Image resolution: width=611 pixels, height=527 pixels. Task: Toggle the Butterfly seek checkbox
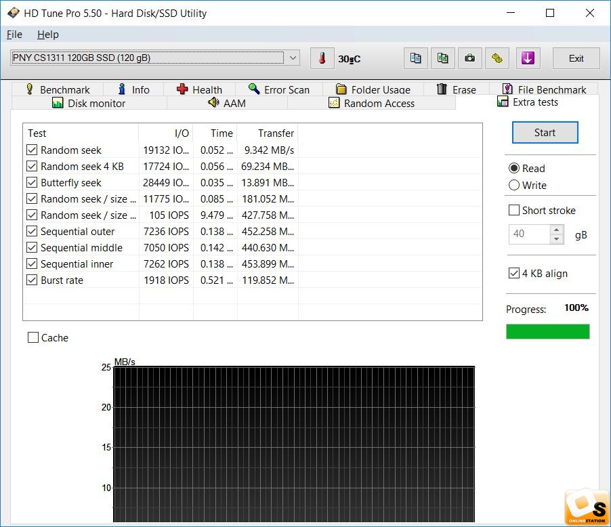[32, 183]
